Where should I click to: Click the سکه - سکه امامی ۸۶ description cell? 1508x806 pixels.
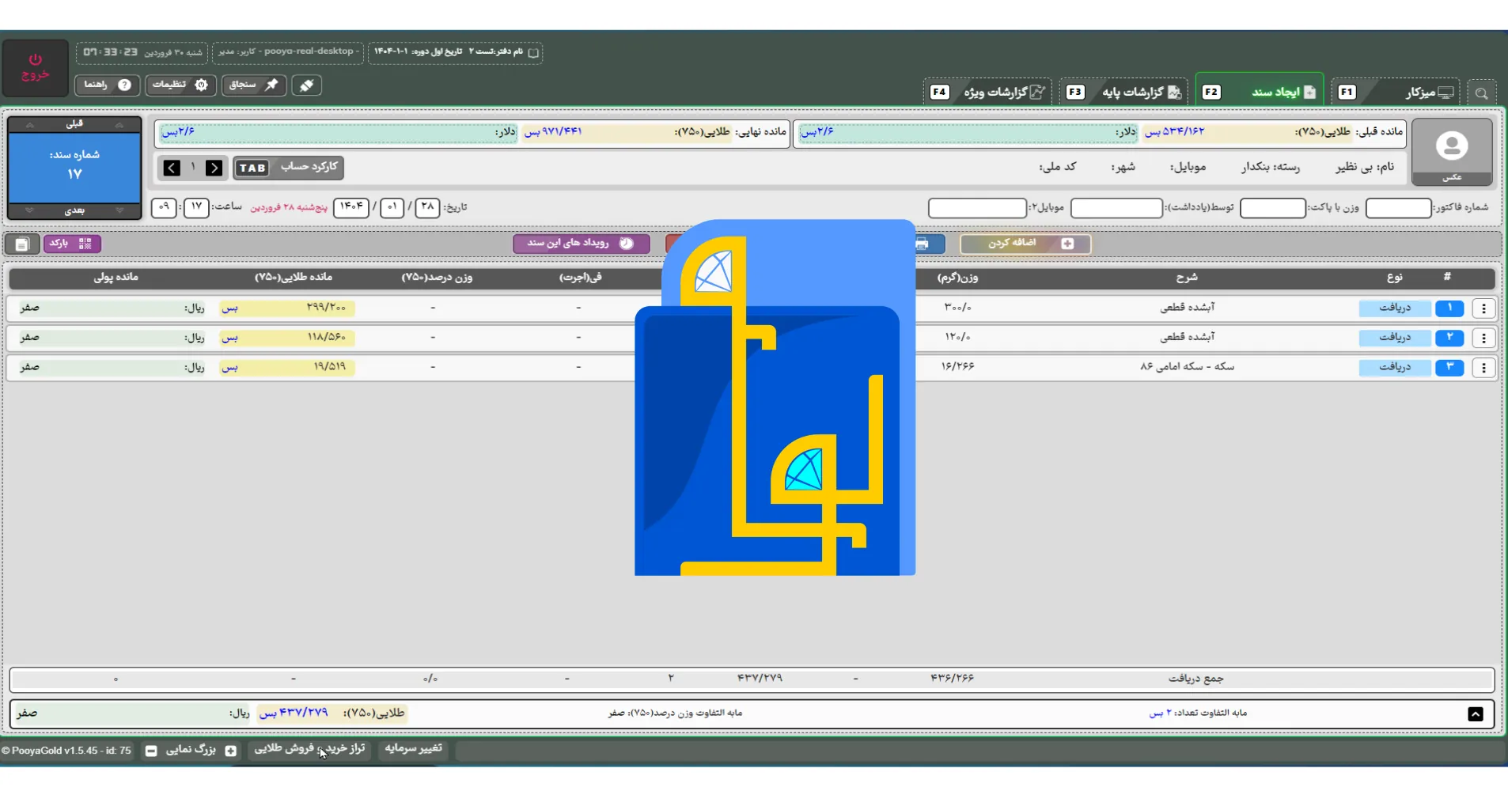1187,367
